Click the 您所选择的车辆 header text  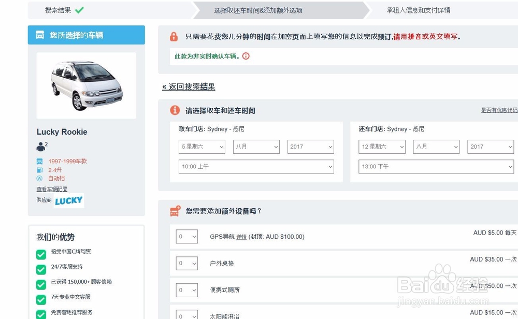coord(76,35)
